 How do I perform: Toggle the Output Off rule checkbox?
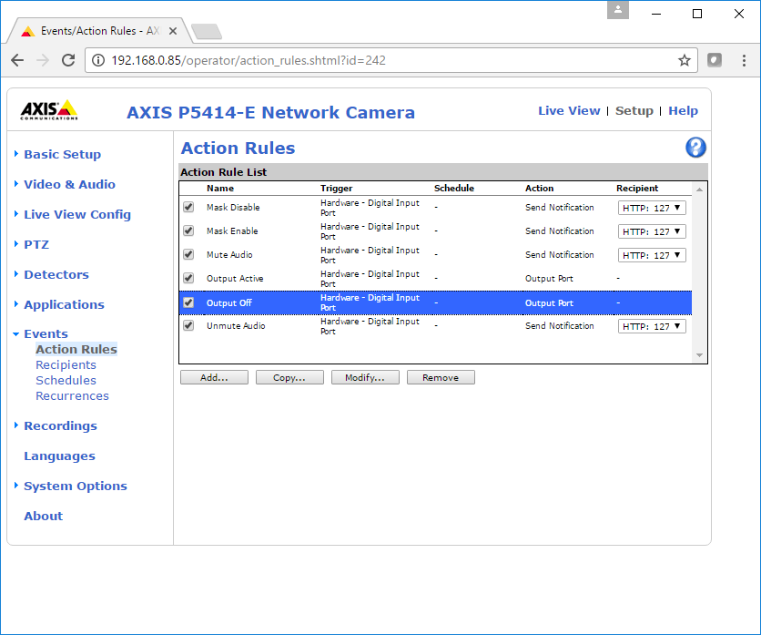188,302
